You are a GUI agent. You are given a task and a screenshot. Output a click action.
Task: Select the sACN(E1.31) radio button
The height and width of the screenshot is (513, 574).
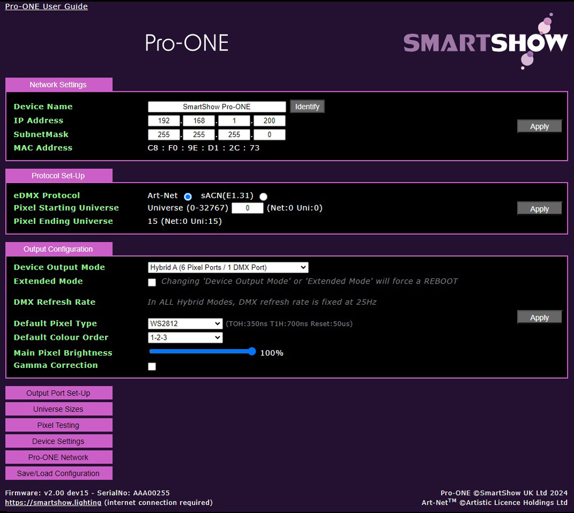[x=263, y=196]
